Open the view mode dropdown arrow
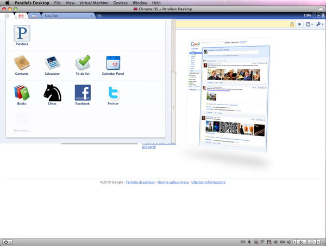Viewport: 326px width, 246px height. (x=318, y=242)
